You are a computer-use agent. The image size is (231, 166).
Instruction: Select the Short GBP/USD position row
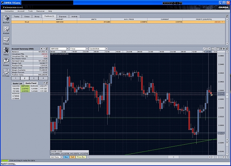(118, 22)
